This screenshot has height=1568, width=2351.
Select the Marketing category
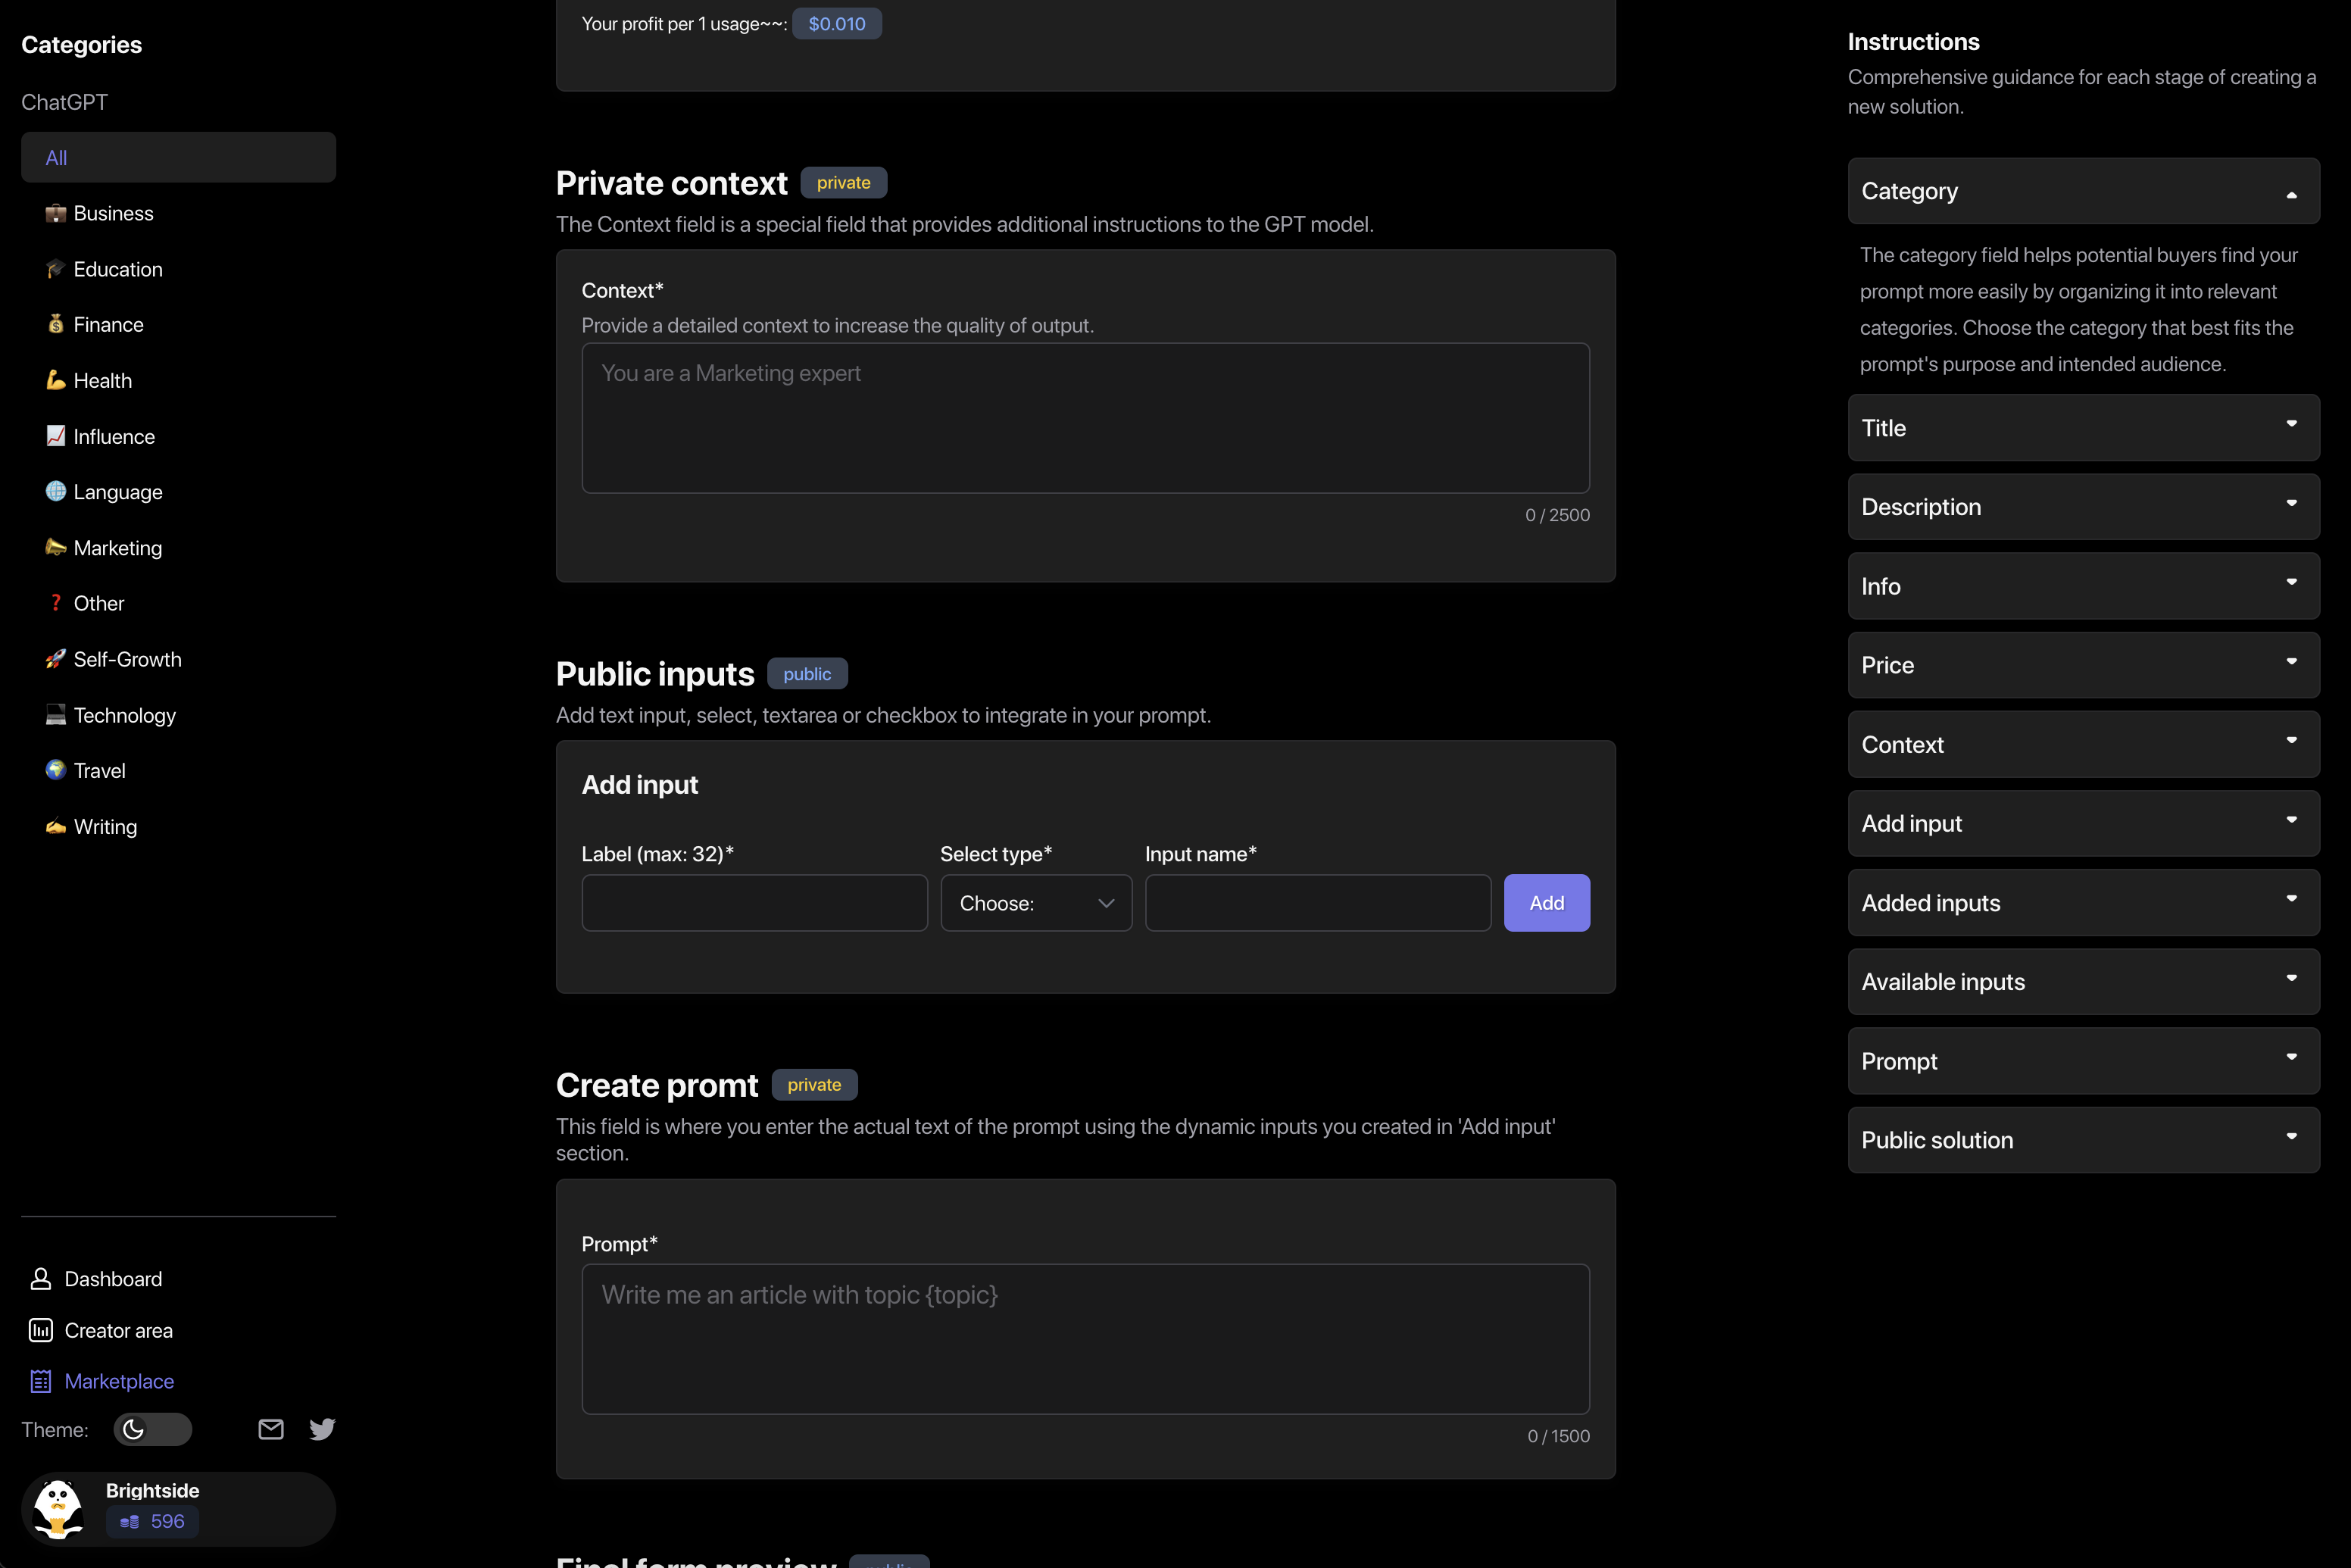click(x=117, y=548)
